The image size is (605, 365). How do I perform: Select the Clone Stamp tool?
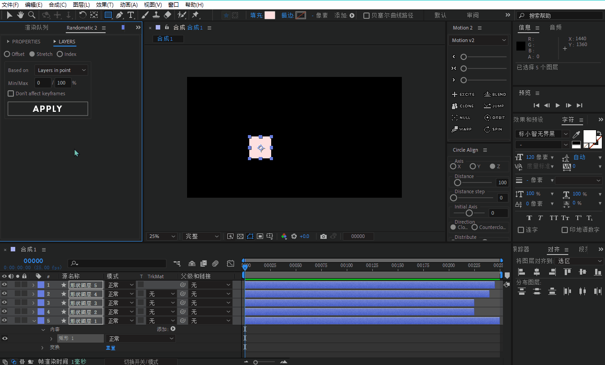click(156, 15)
